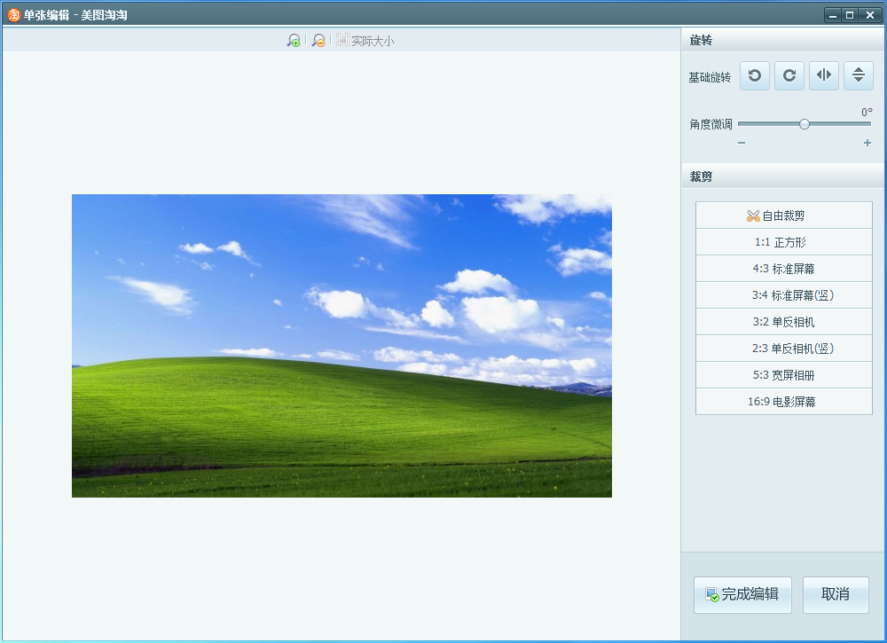Click the 实际大小 actual size icon
The width and height of the screenshot is (887, 643).
point(340,39)
